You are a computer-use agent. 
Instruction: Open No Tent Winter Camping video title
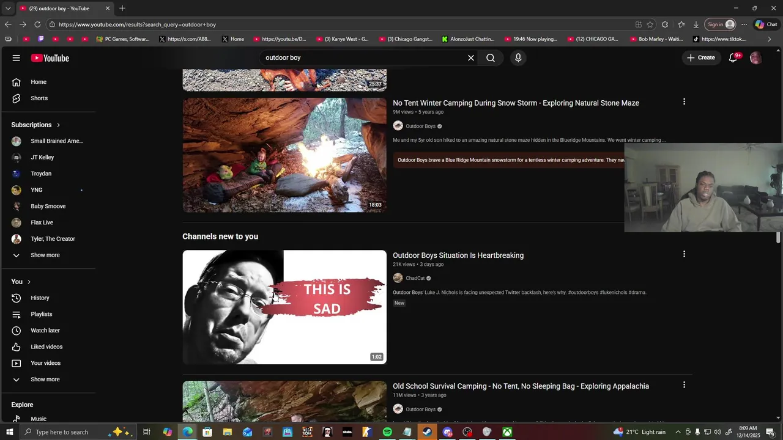point(516,103)
